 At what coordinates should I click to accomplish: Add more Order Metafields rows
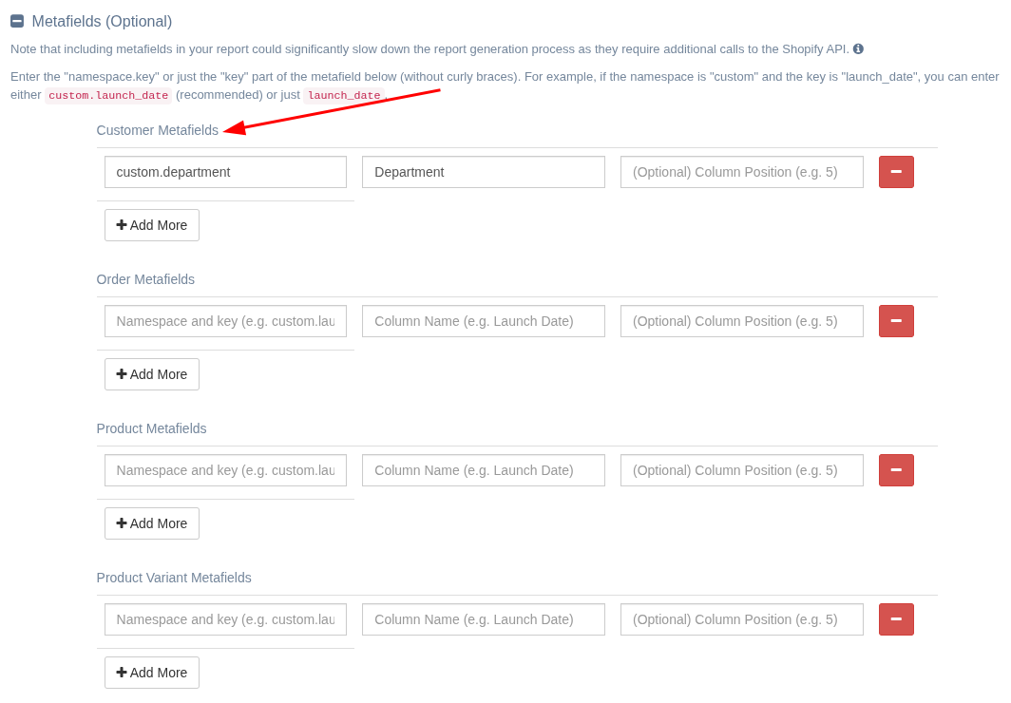point(151,374)
